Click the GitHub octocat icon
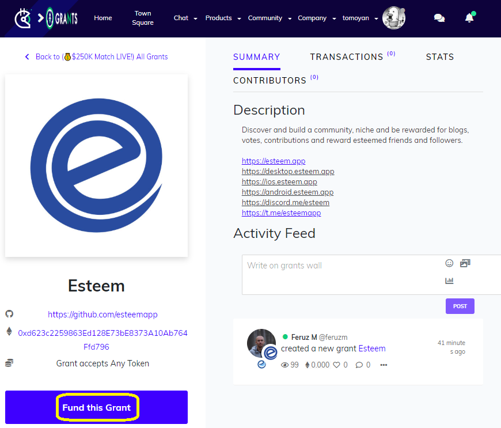501x428 pixels. click(x=9, y=314)
